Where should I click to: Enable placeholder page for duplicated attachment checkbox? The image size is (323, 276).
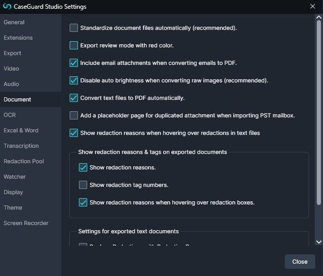74,115
